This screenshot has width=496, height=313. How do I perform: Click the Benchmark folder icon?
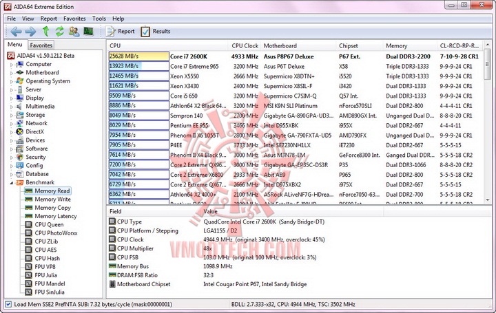19,182
